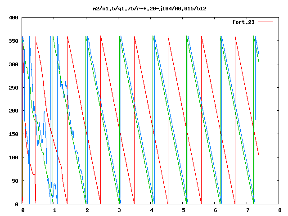Viewport: 288px width, 216px height.
Task: Click y-axis label 50
Action: 15,181
